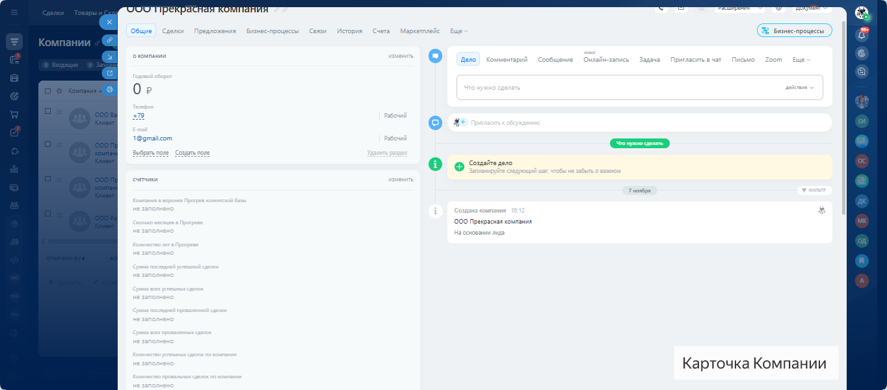Open the действия dropdown in activity field
The image size is (887, 390).
click(x=799, y=88)
